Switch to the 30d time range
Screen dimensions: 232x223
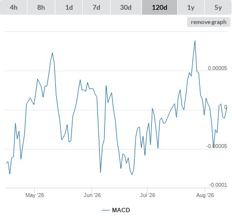[x=126, y=7]
